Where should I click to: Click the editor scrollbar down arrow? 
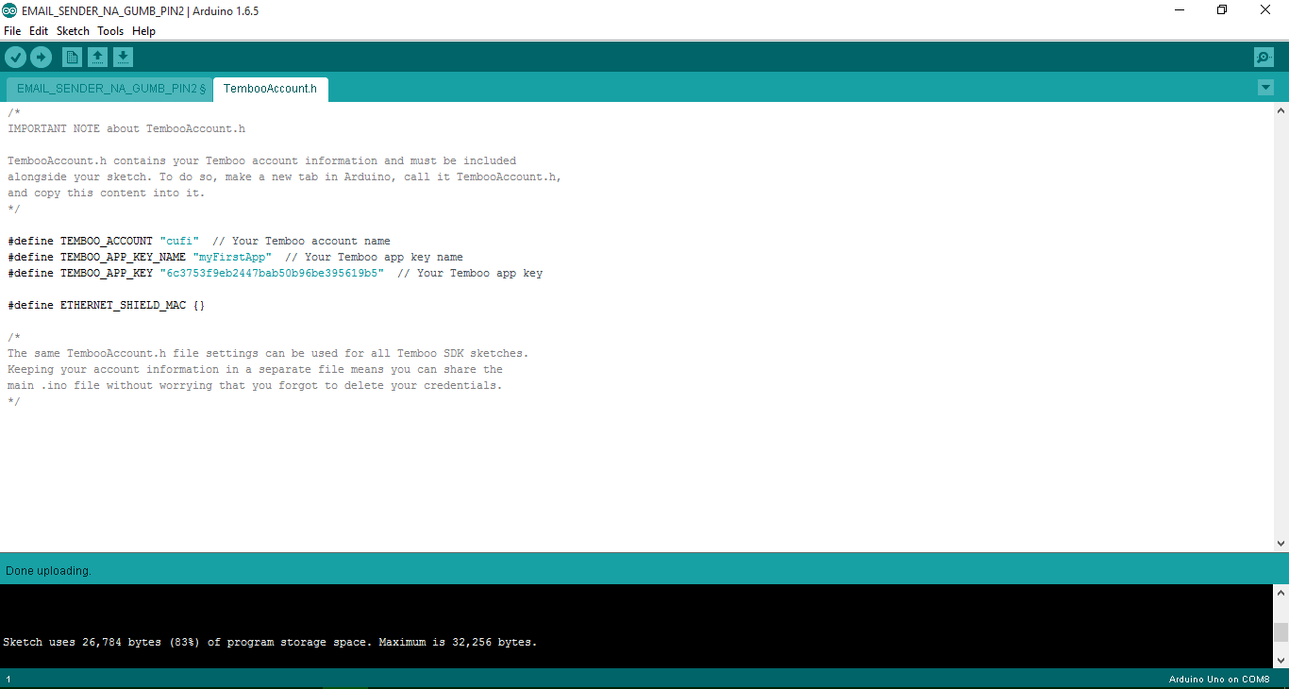(x=1281, y=544)
